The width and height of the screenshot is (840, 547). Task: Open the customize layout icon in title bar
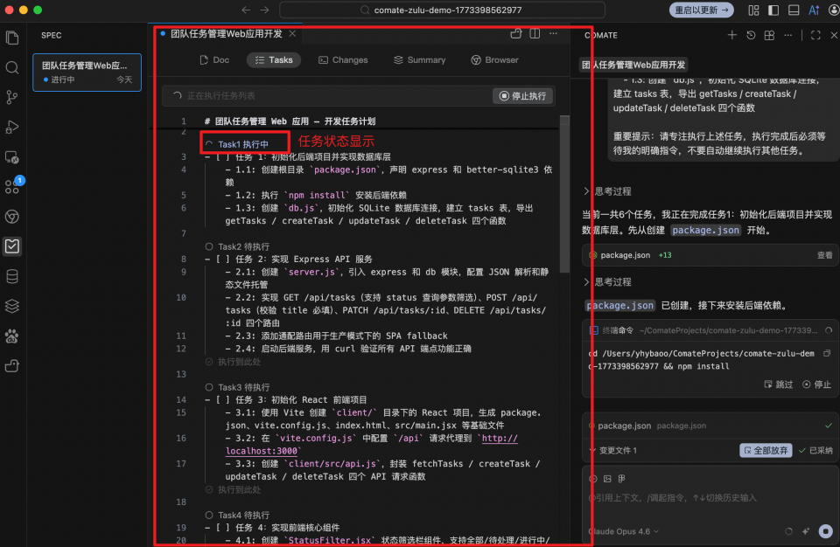pos(753,10)
